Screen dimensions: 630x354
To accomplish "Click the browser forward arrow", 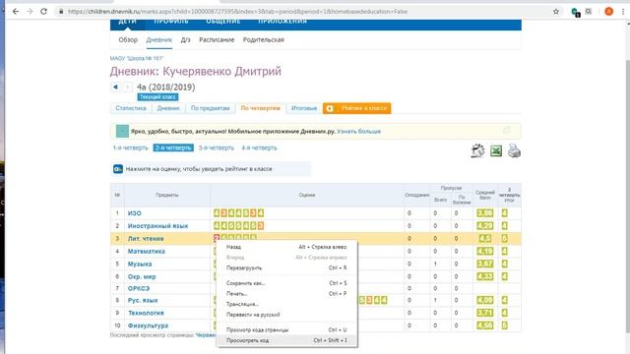I will click(x=30, y=12).
